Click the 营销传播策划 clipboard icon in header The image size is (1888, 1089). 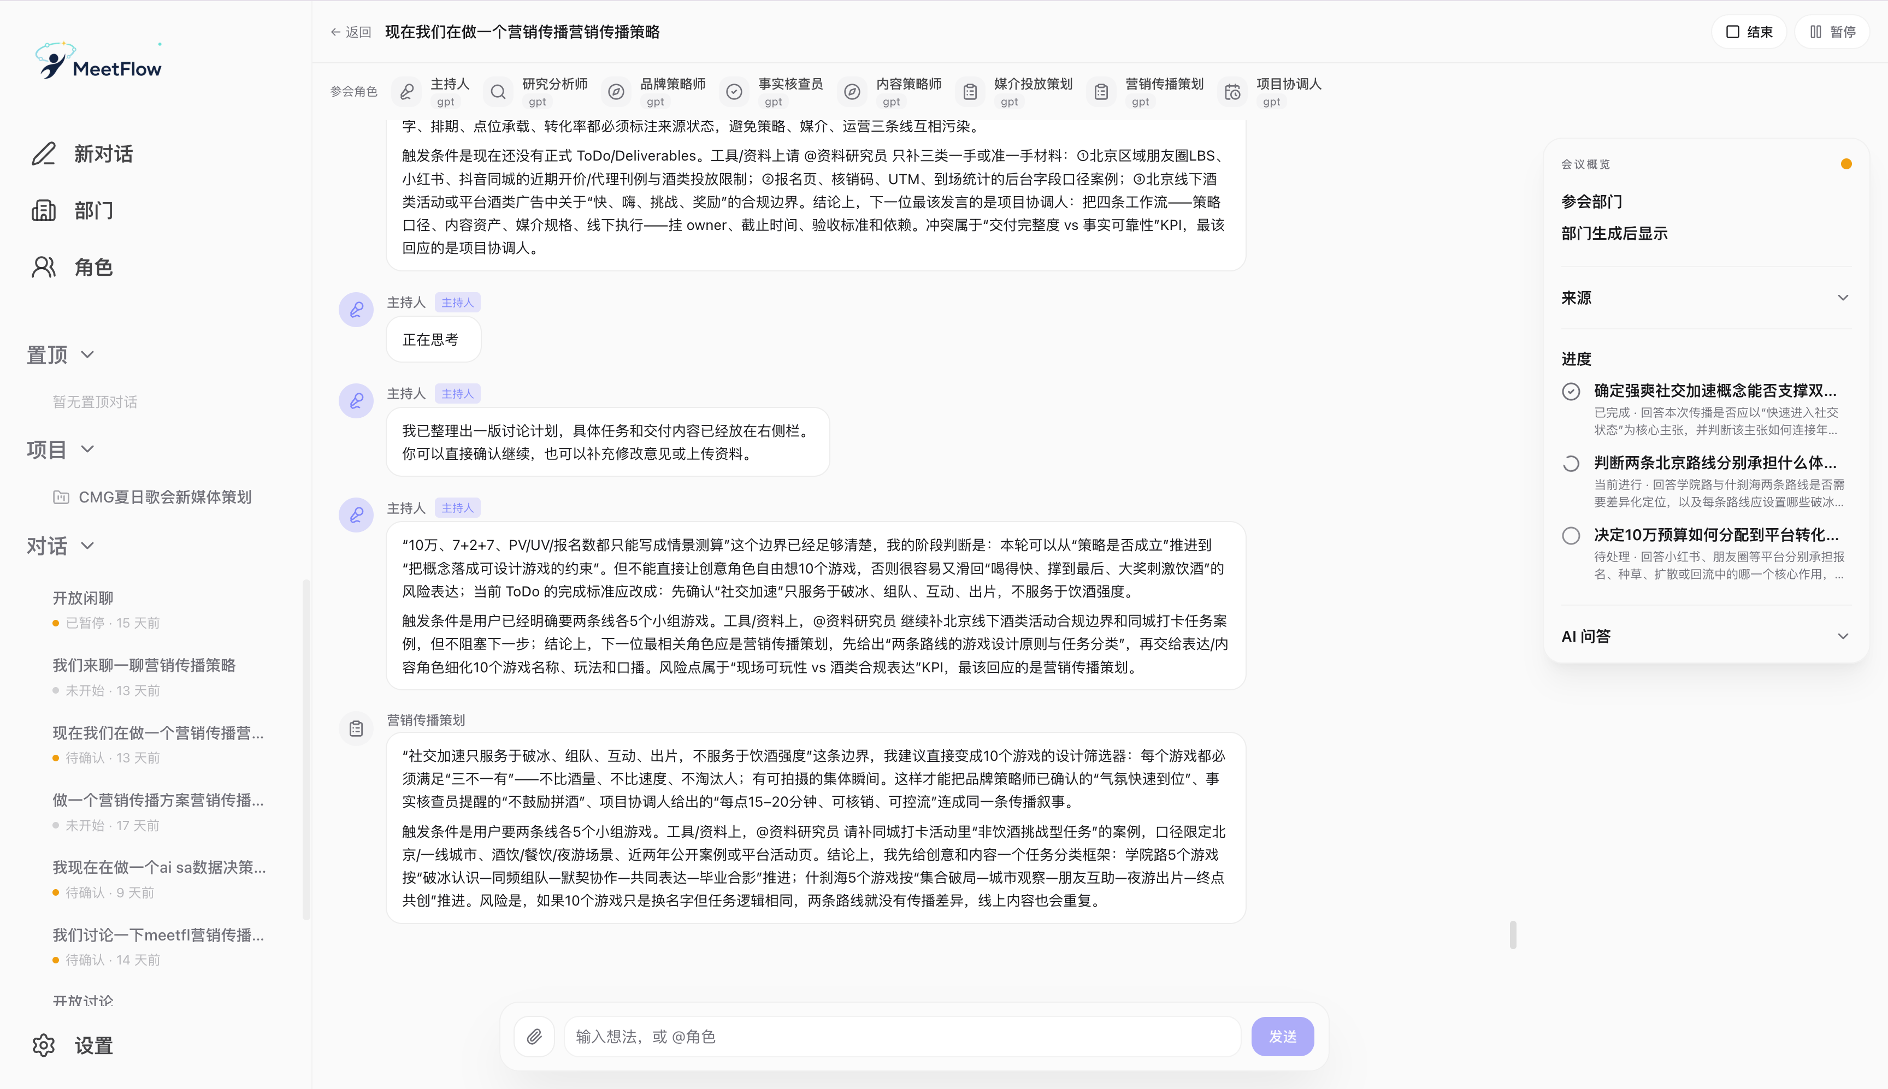coord(1101,91)
